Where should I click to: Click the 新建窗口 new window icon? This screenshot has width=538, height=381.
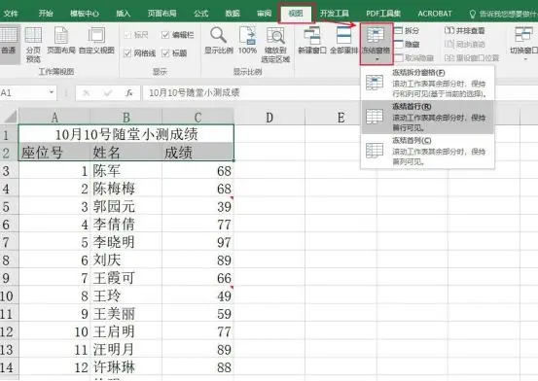pos(312,40)
